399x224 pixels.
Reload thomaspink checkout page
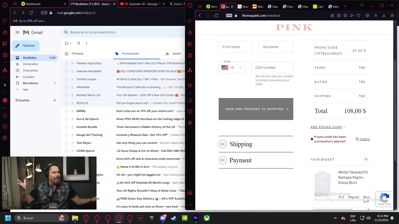pos(216,15)
